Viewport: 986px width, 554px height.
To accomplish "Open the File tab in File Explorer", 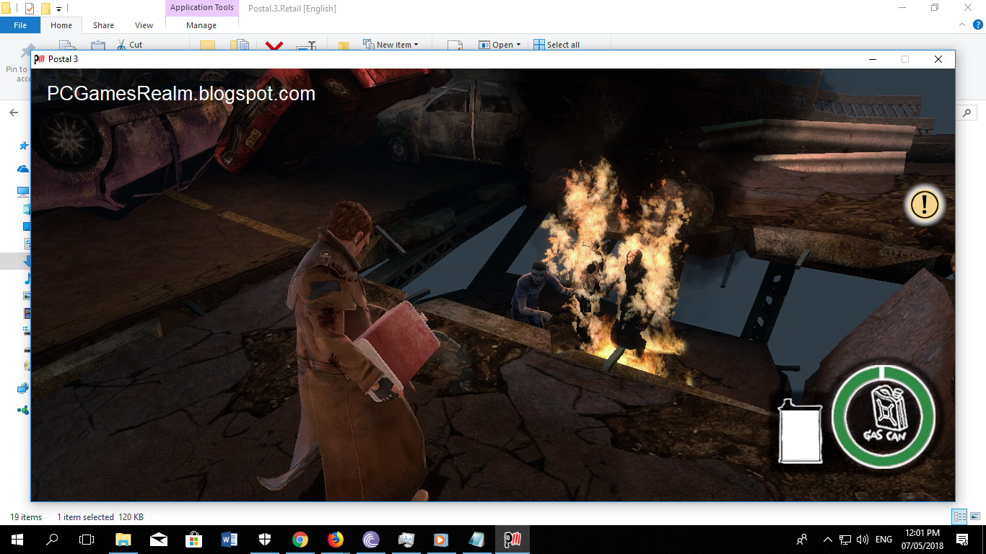I will click(x=20, y=25).
